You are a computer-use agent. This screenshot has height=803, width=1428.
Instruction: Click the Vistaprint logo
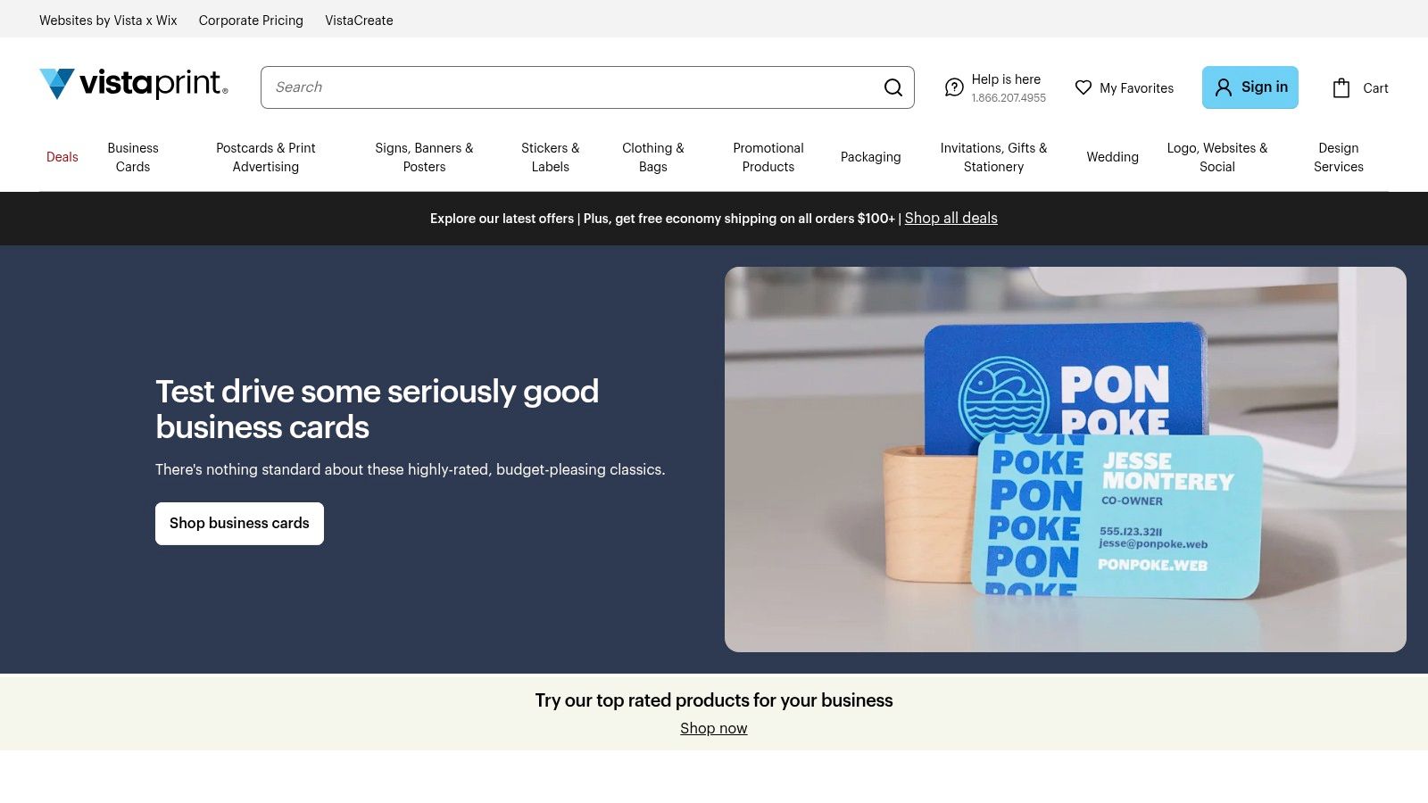coord(134,84)
